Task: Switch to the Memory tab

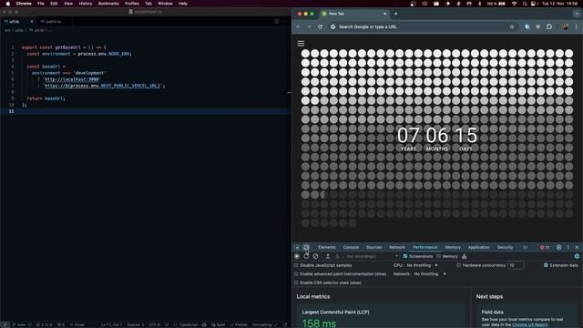Action: click(453, 247)
